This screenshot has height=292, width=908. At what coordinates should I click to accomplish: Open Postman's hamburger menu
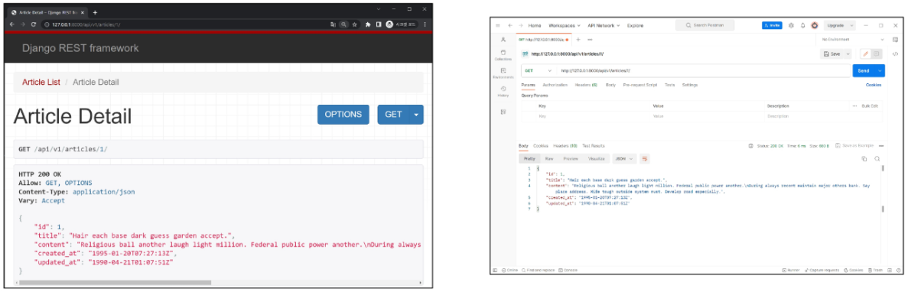(x=497, y=25)
